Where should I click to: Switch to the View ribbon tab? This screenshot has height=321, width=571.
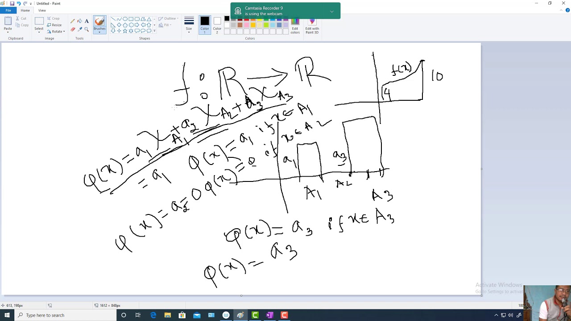(42, 10)
